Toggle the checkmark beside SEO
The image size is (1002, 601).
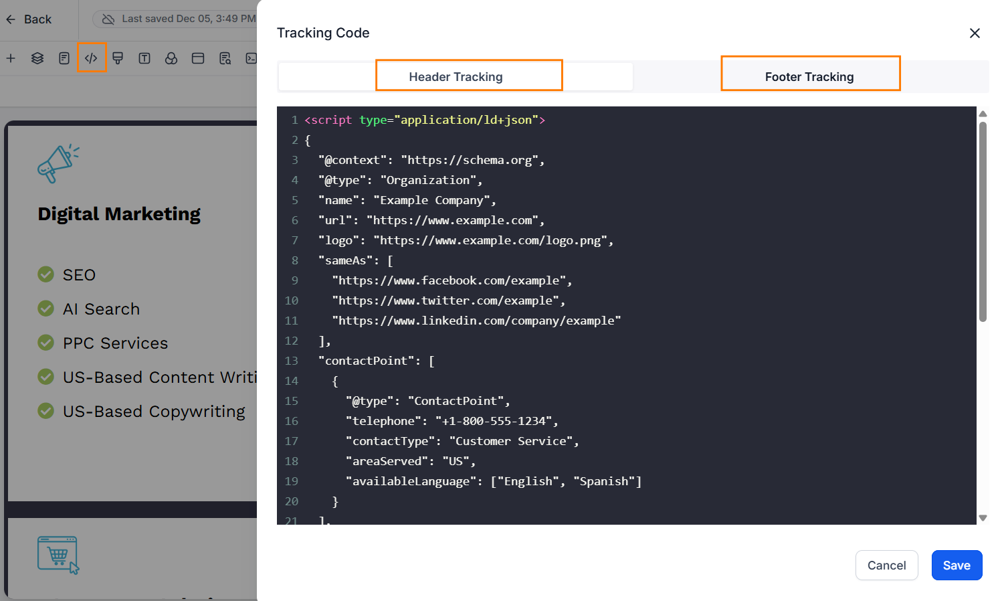click(45, 274)
